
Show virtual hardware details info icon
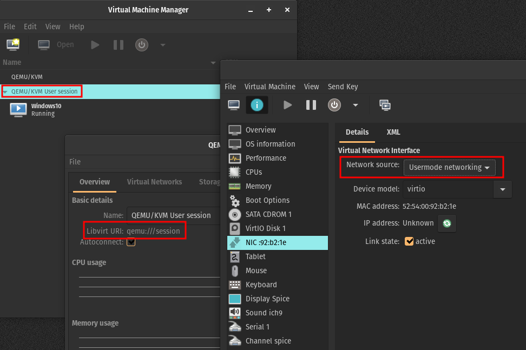[x=257, y=105]
